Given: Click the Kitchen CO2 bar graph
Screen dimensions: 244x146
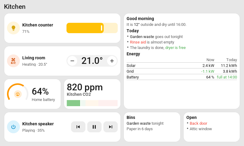Looking at the screenshot, I should tap(92, 103).
